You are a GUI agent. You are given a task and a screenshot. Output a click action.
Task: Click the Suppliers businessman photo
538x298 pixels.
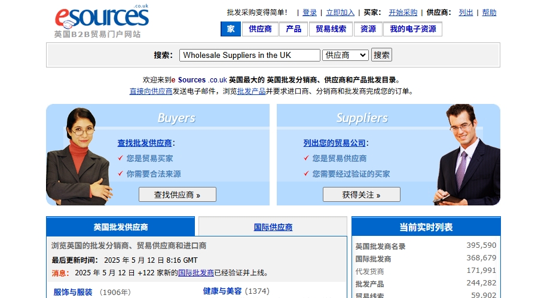(467, 154)
